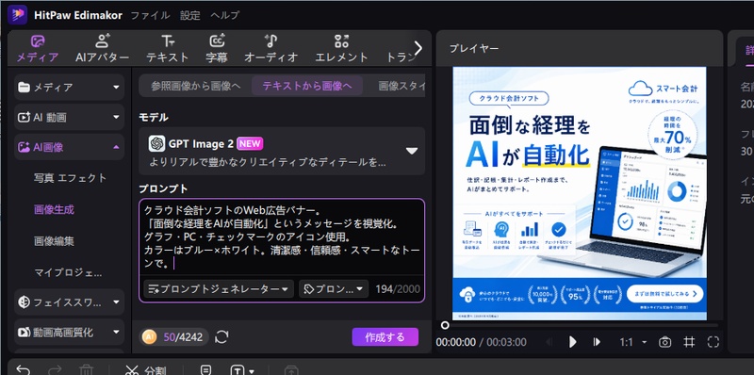Open the プロンプトジェネレーター dropdown
The height and width of the screenshot is (375, 754).
coord(219,289)
